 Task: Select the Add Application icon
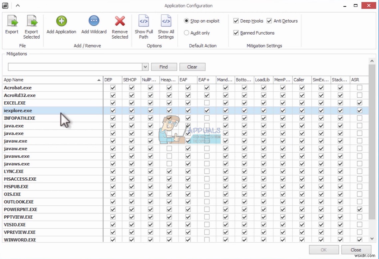[x=61, y=21]
